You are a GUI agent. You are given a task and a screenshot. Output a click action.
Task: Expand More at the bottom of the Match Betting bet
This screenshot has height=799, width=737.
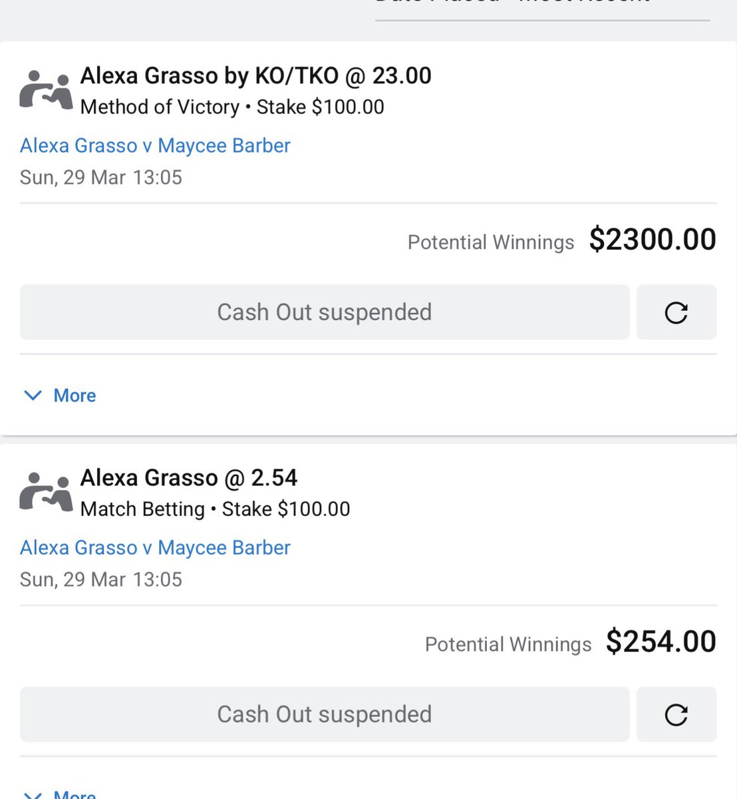click(x=60, y=794)
